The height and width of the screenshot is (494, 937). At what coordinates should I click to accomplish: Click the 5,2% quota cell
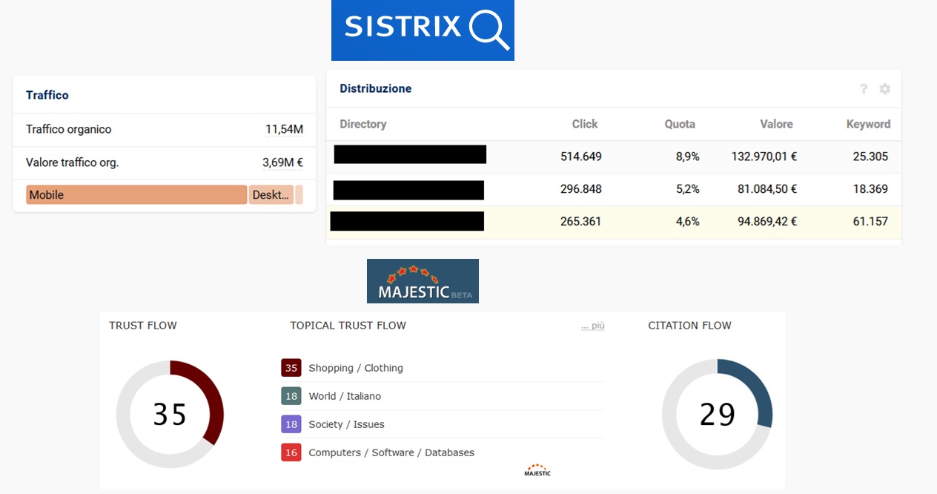(687, 189)
